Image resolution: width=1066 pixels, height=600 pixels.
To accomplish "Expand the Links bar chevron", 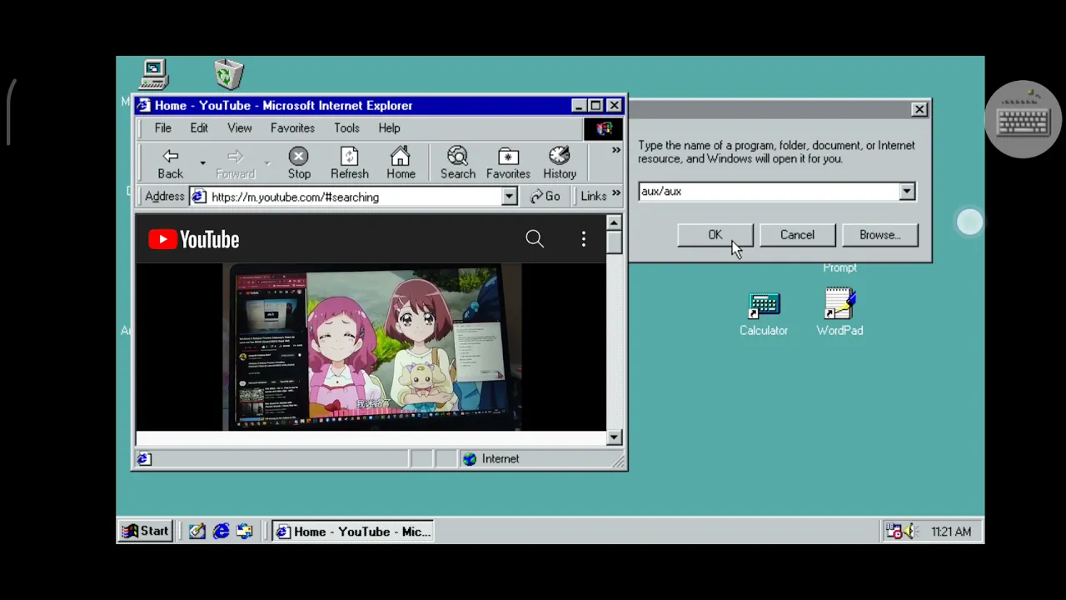I will point(615,193).
